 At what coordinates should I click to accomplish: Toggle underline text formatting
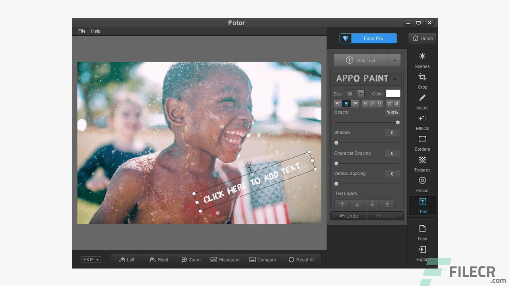379,103
